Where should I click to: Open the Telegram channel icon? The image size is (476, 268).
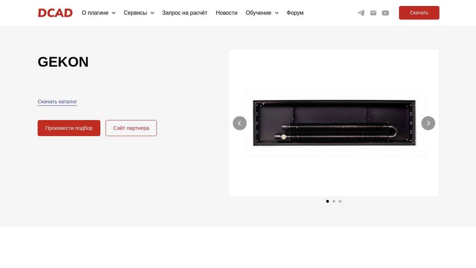[x=361, y=13]
